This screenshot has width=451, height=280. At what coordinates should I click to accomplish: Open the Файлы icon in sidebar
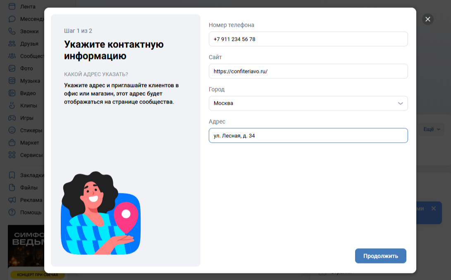click(12, 188)
